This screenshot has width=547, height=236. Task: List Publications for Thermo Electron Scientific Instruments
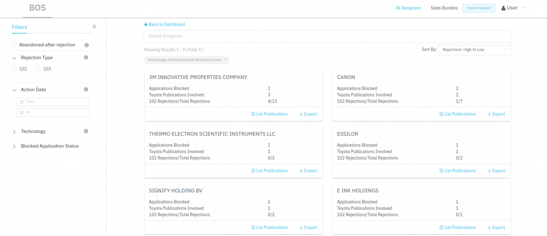click(269, 171)
